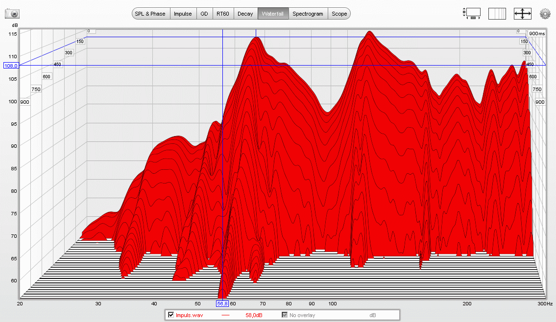Open the Impulse graph tab
The width and height of the screenshot is (556, 322).
pyautogui.click(x=183, y=14)
